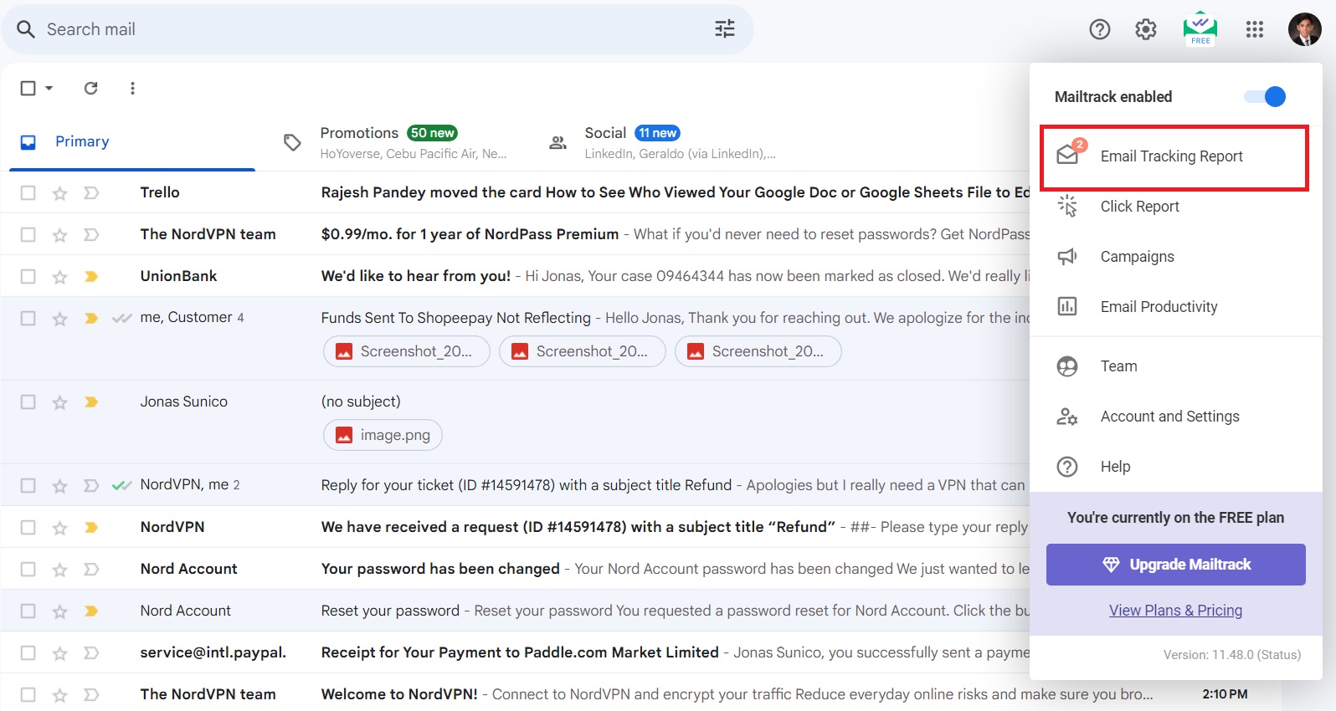Refresh the inbox

91,88
